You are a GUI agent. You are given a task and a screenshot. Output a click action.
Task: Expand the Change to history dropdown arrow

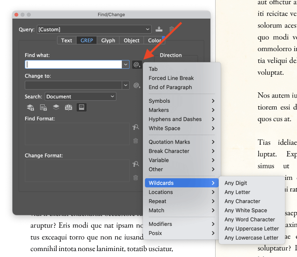126,85
